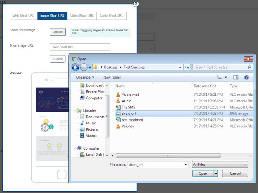Switch to Video Short URL tab

pyautogui.click(x=81, y=16)
